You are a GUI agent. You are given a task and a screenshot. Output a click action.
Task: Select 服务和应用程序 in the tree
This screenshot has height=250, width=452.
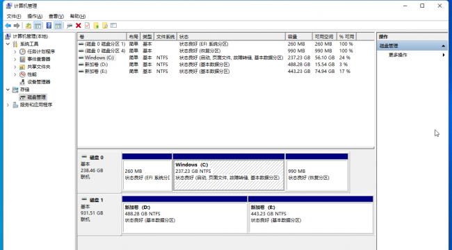tap(36, 105)
